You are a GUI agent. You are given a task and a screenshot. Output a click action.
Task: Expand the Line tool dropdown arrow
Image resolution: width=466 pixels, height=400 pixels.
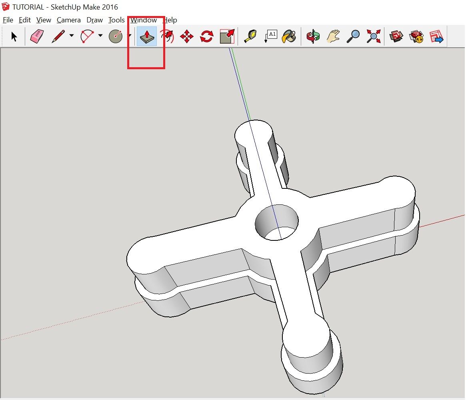tap(71, 36)
